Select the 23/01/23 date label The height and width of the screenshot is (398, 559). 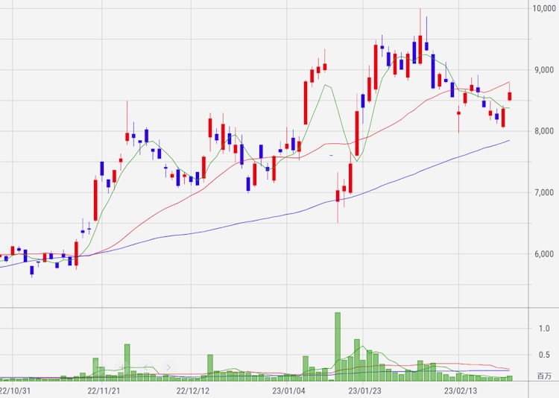364,391
